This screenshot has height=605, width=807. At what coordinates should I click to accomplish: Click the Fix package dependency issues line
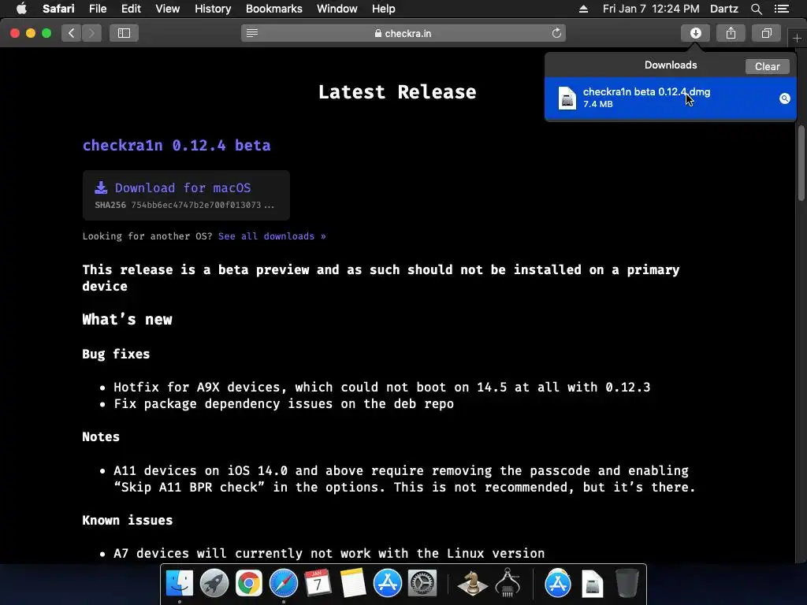tap(284, 404)
